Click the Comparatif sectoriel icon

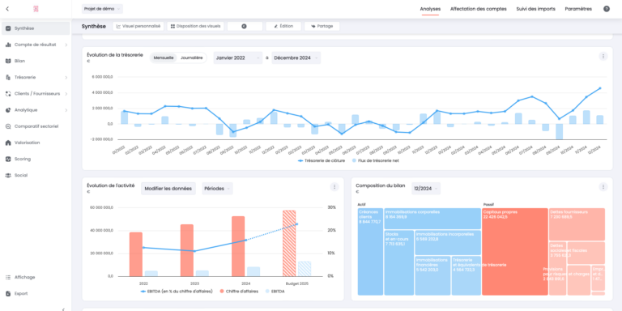tap(8, 126)
